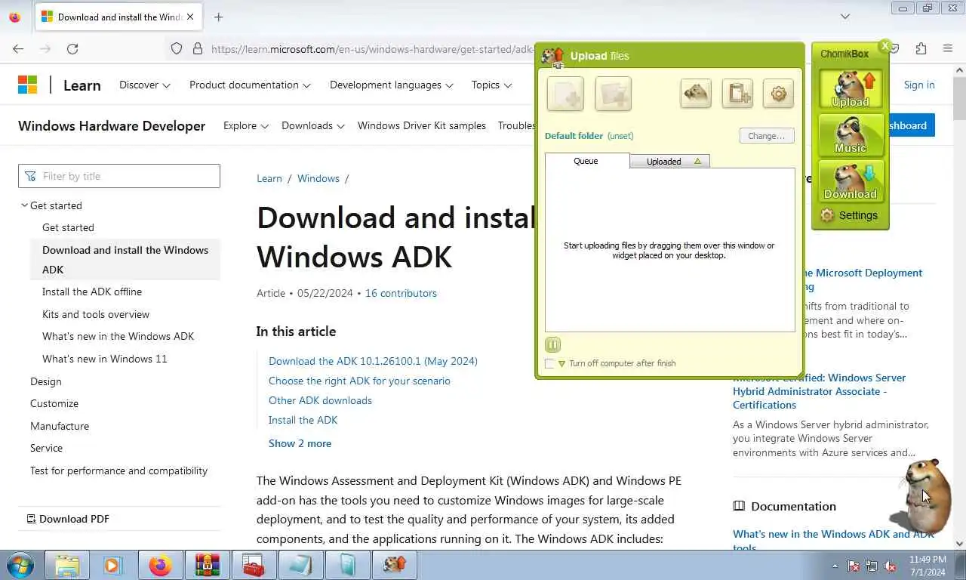Expand the Downloads menu
The image size is (966, 580).
coord(313,125)
